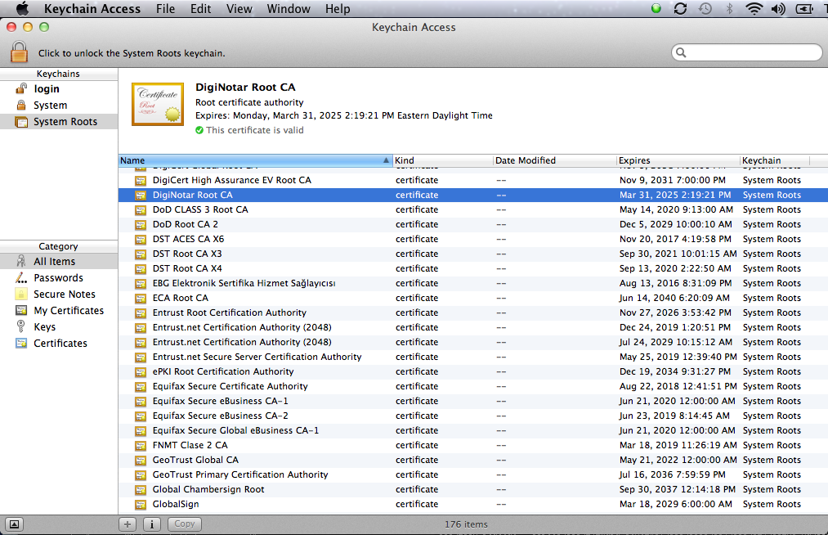Click the Mar 31, 2025 2:19:21 PM expiry cell

(675, 195)
